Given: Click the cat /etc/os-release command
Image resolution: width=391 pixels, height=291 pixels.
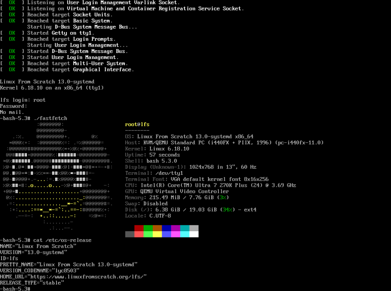Looking at the screenshot, I should click(62, 240).
